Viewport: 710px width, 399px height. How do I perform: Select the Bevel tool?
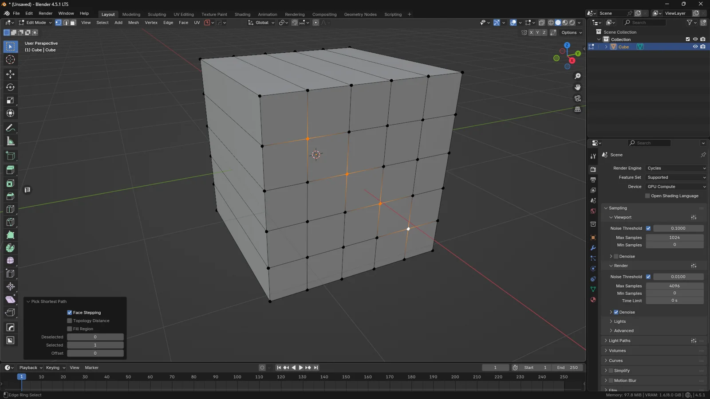pyautogui.click(x=10, y=196)
